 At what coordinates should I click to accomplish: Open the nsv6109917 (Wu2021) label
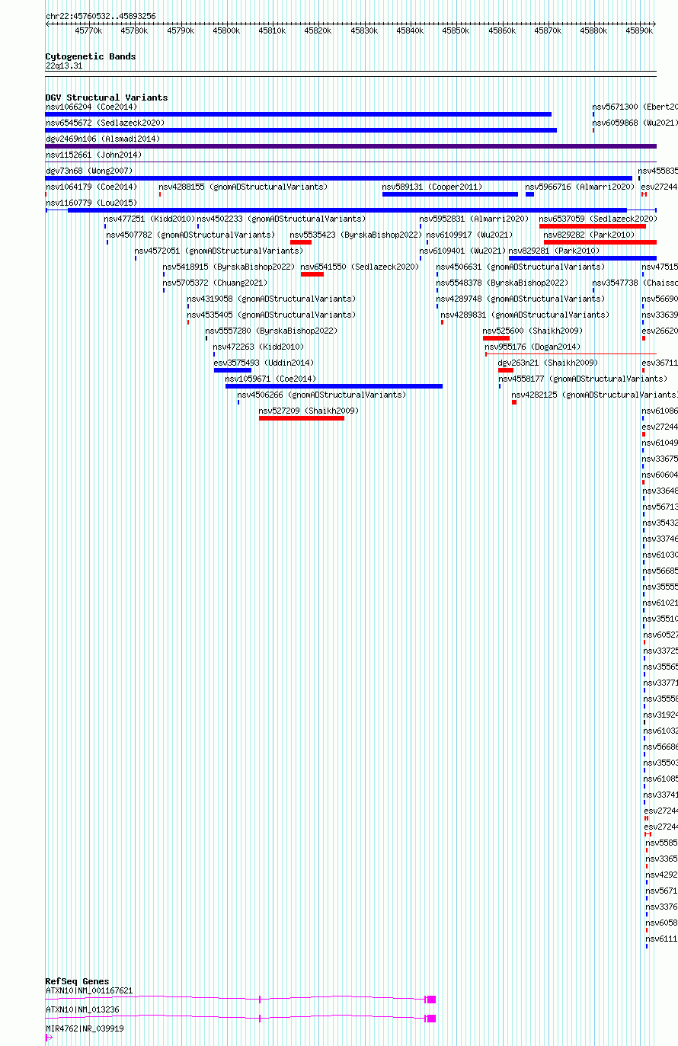pyautogui.click(x=469, y=235)
